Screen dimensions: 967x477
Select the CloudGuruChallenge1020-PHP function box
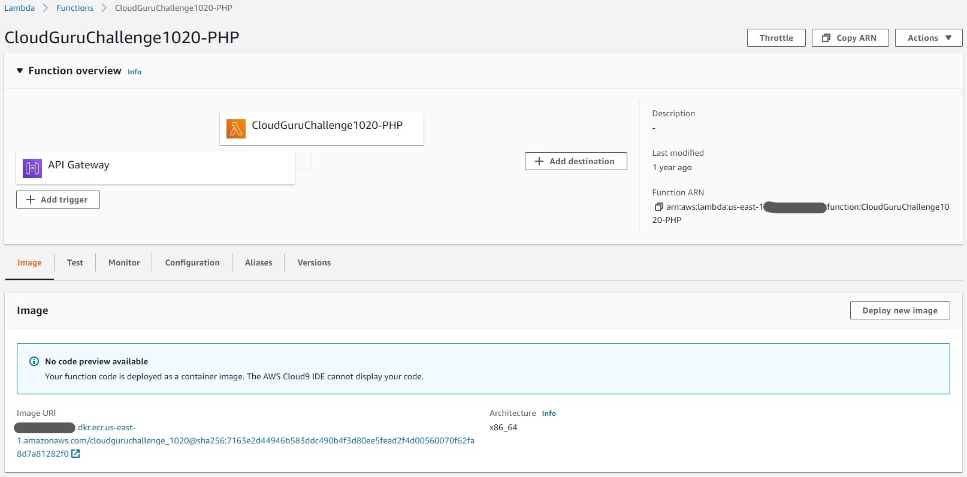[x=322, y=129]
